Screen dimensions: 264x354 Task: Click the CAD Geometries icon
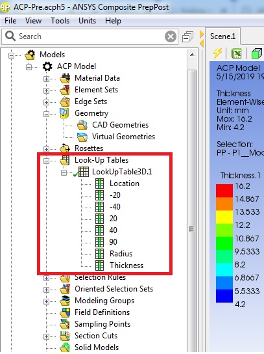(82, 125)
